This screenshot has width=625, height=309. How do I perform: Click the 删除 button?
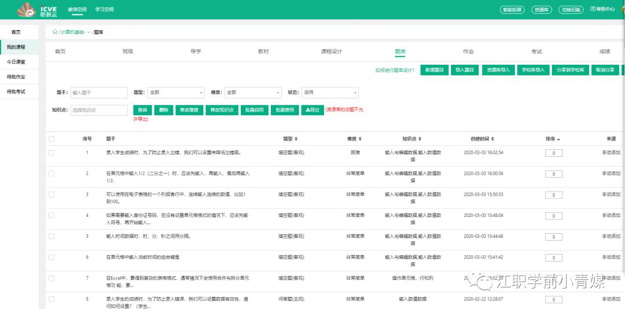(x=164, y=110)
